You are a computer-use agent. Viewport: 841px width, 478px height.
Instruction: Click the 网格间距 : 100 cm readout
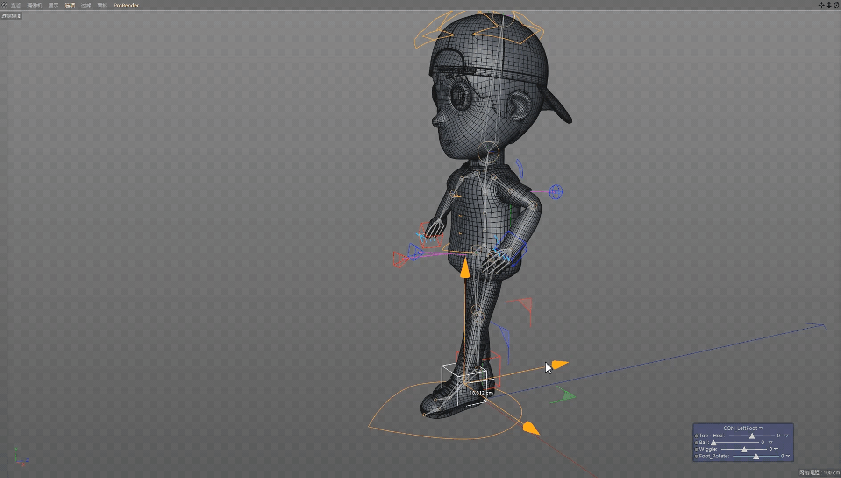(x=820, y=473)
